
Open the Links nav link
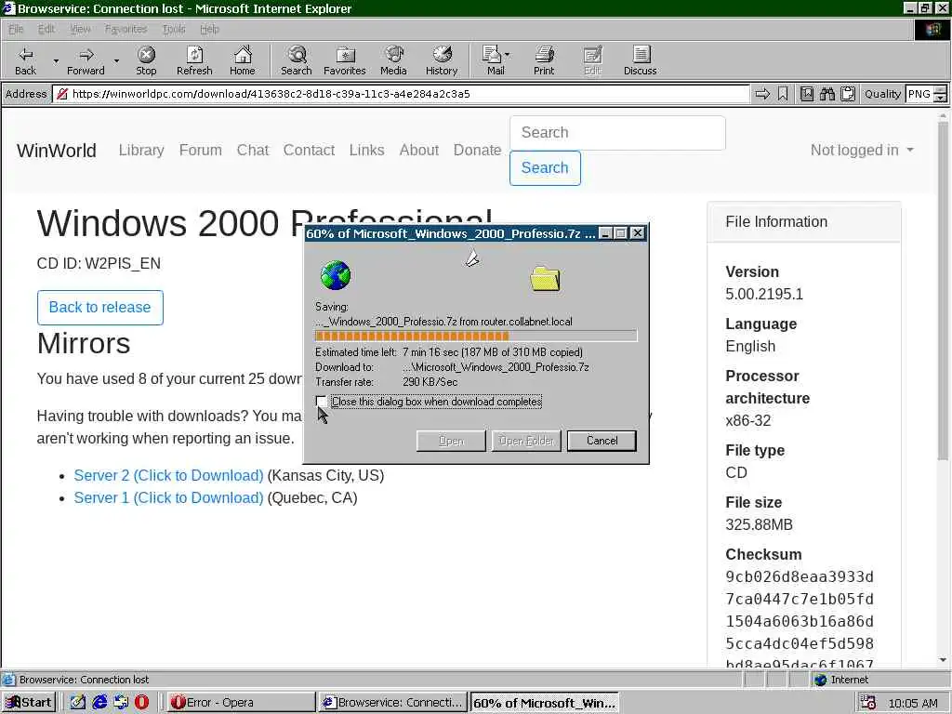[x=366, y=150]
